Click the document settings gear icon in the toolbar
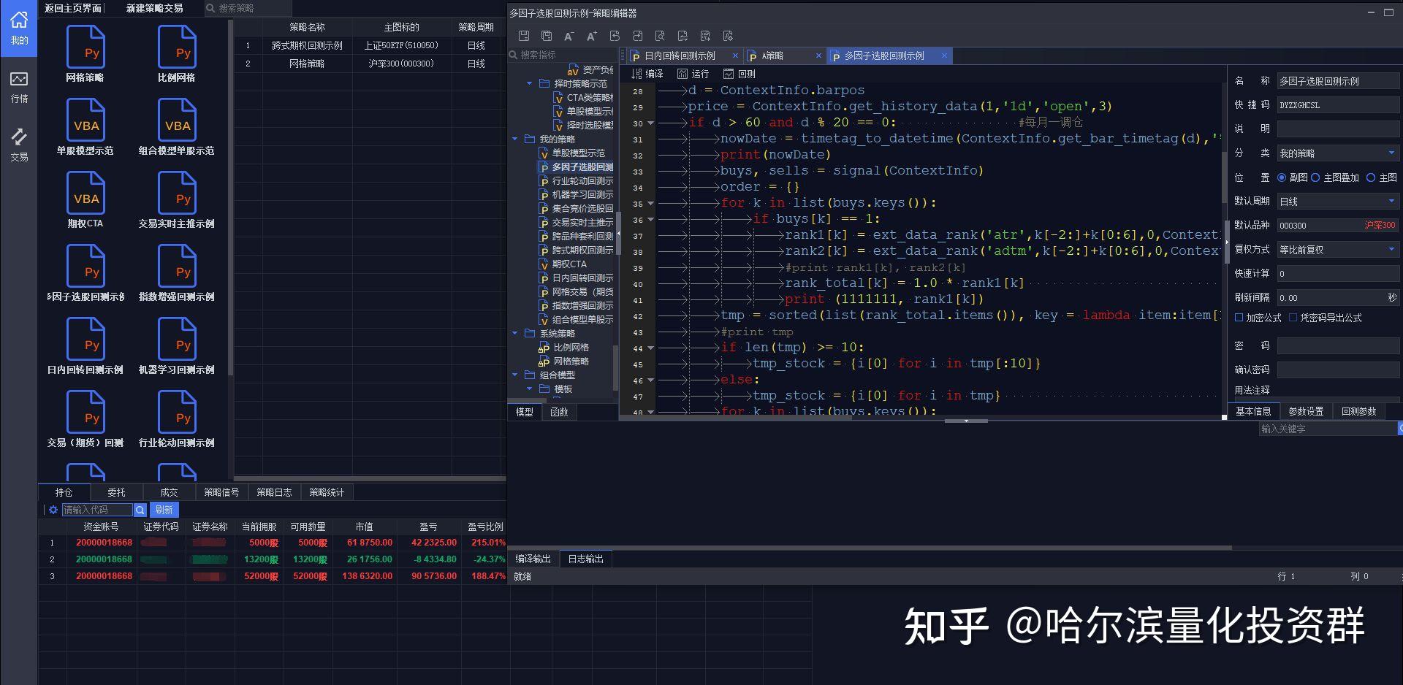Viewport: 1403px width, 685px height. pyautogui.click(x=728, y=36)
